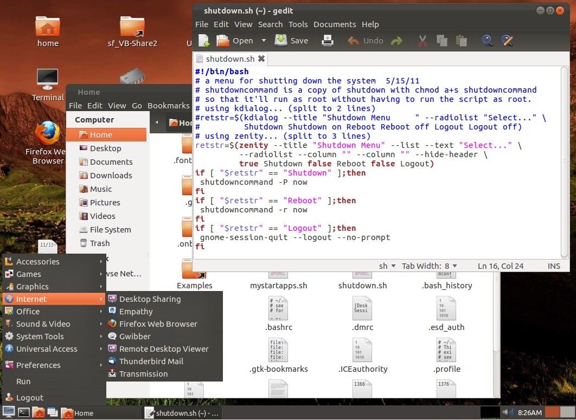Choose Run in the application menu
Image resolution: width=576 pixels, height=420 pixels.
54,382
